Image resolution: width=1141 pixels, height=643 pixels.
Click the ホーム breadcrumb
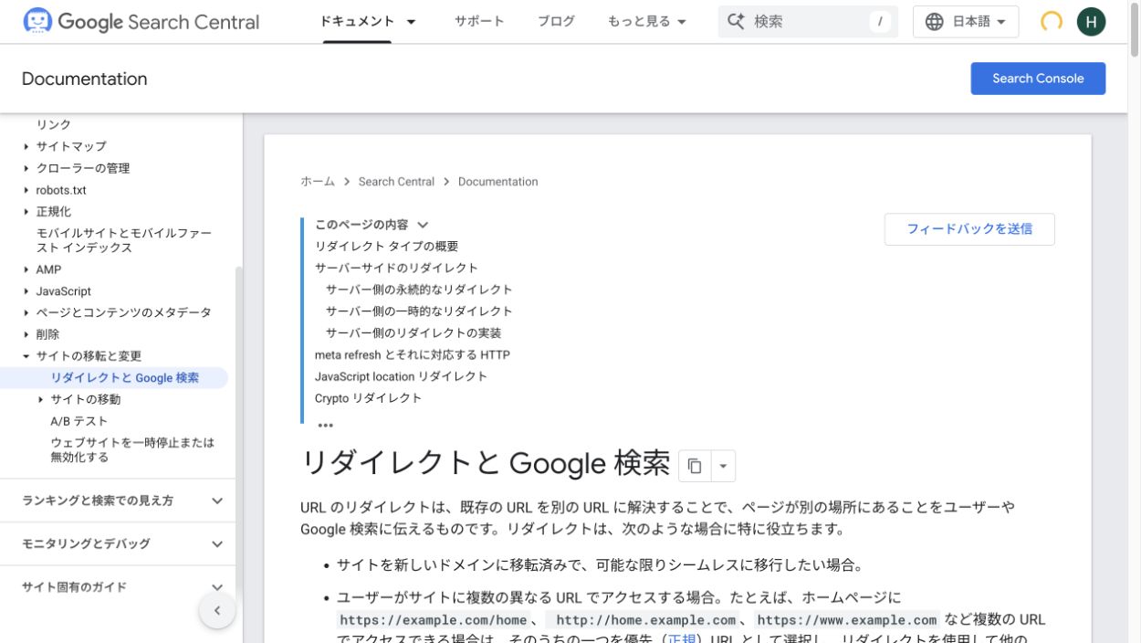pyautogui.click(x=318, y=182)
